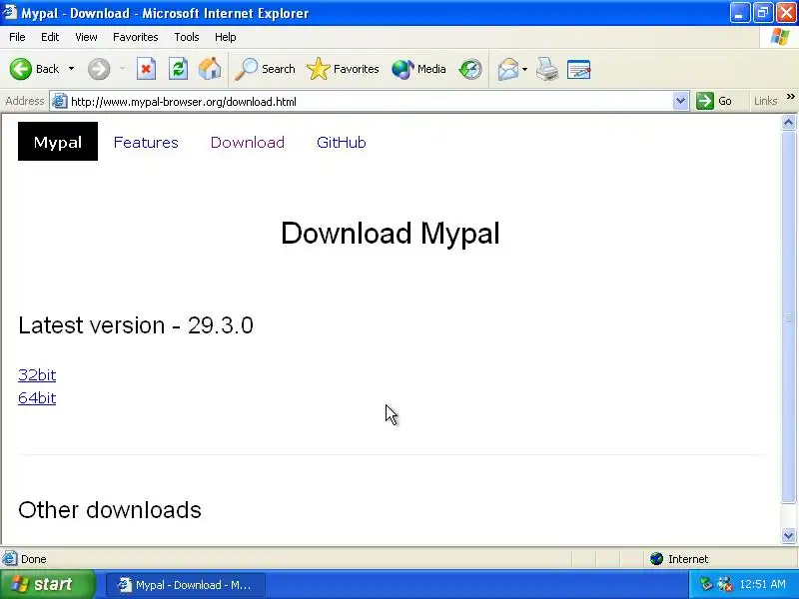Restore down the Internet Explorer window
This screenshot has width=799, height=599.
(762, 13)
